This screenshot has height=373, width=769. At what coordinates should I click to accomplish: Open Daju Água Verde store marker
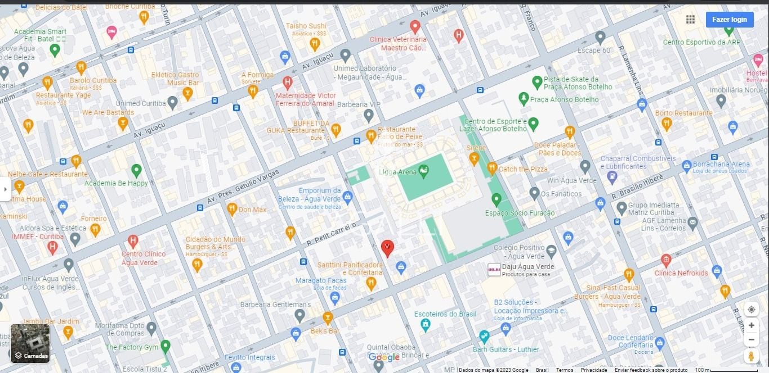click(494, 270)
